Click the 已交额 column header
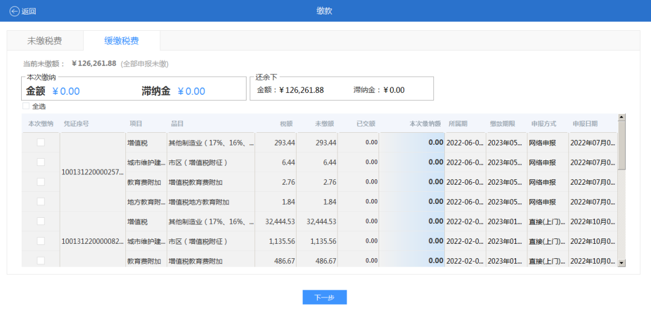Viewport: 651px width, 315px height. click(x=366, y=124)
